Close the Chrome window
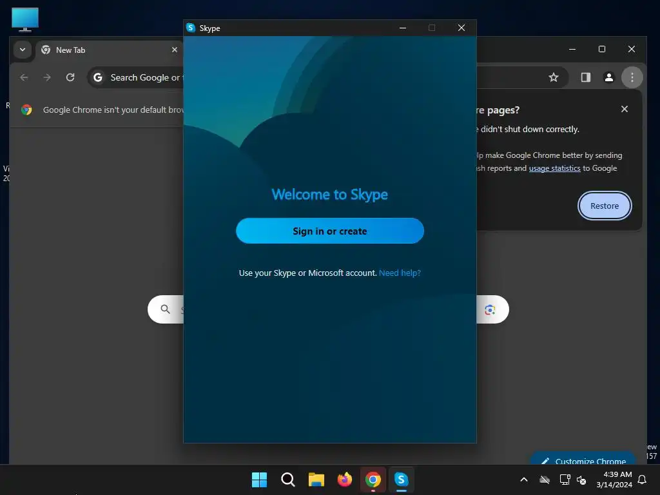 coord(632,49)
